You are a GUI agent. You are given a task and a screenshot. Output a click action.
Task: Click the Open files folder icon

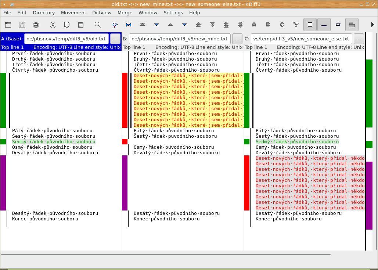pyautogui.click(x=8, y=25)
